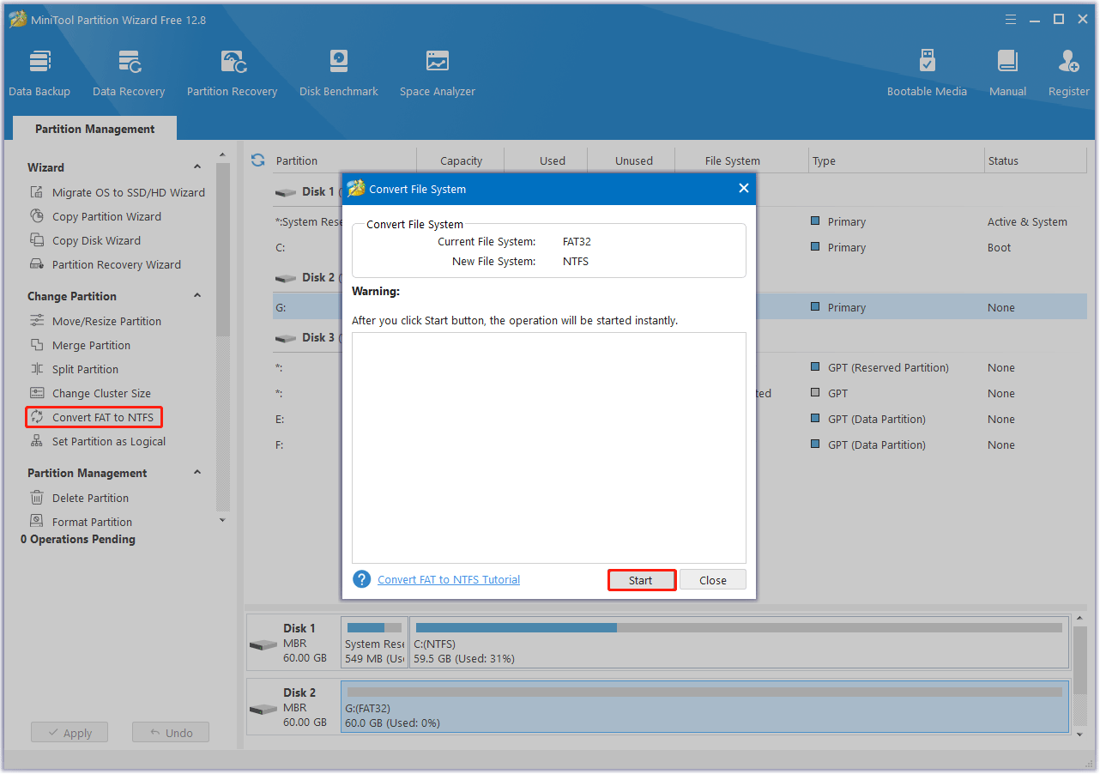Click the Active & System status cell
Image resolution: width=1100 pixels, height=774 pixels.
click(x=1027, y=221)
